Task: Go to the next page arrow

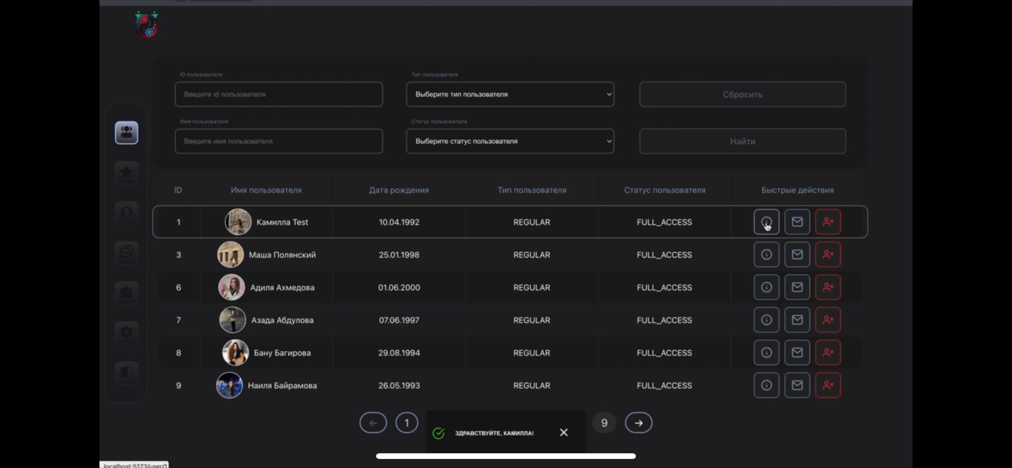Action: 639,423
